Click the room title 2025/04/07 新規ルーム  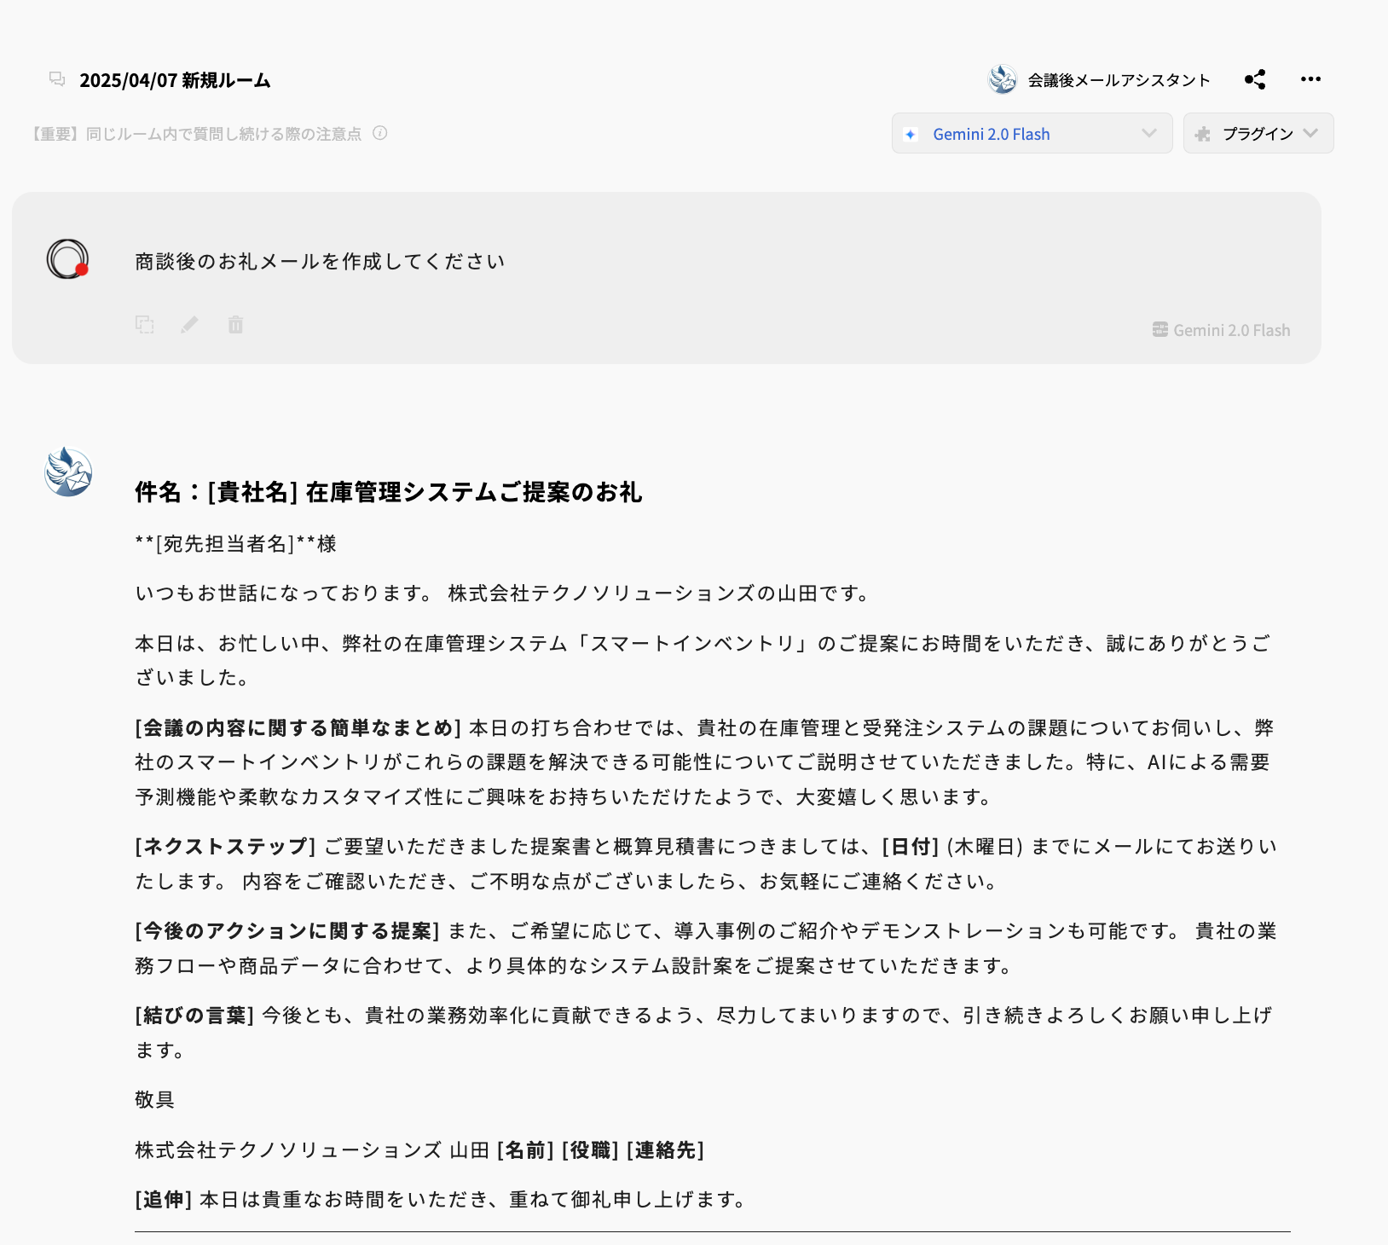click(x=174, y=79)
